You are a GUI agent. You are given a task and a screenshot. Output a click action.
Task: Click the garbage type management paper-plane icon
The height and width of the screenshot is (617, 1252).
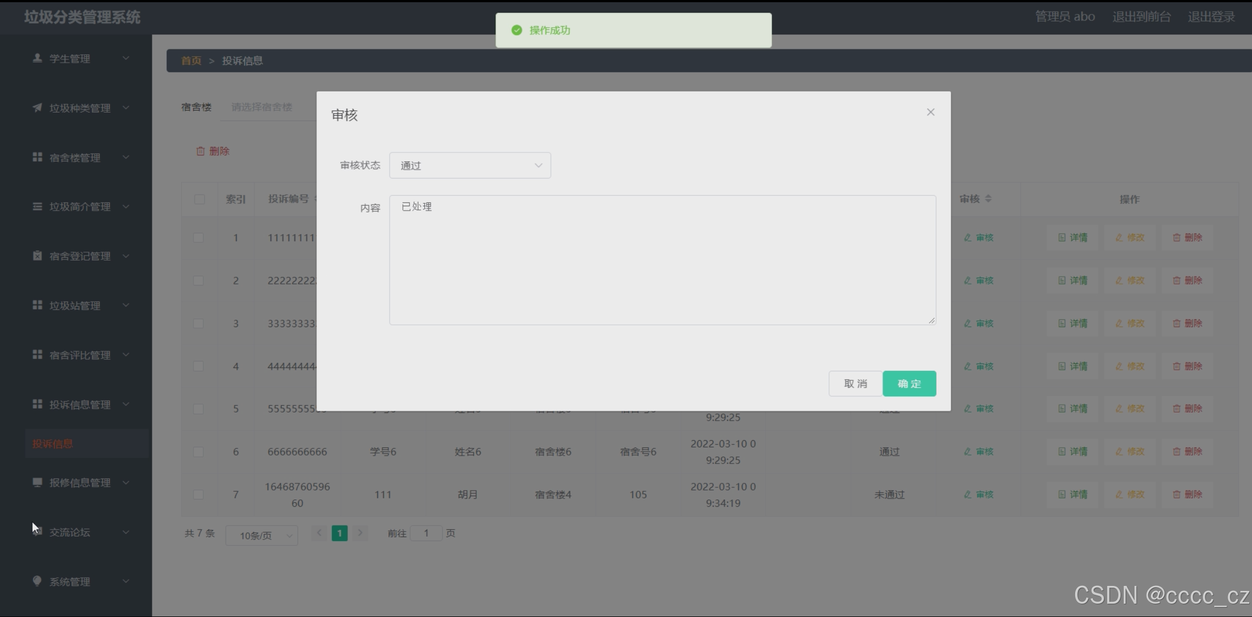pyautogui.click(x=37, y=108)
